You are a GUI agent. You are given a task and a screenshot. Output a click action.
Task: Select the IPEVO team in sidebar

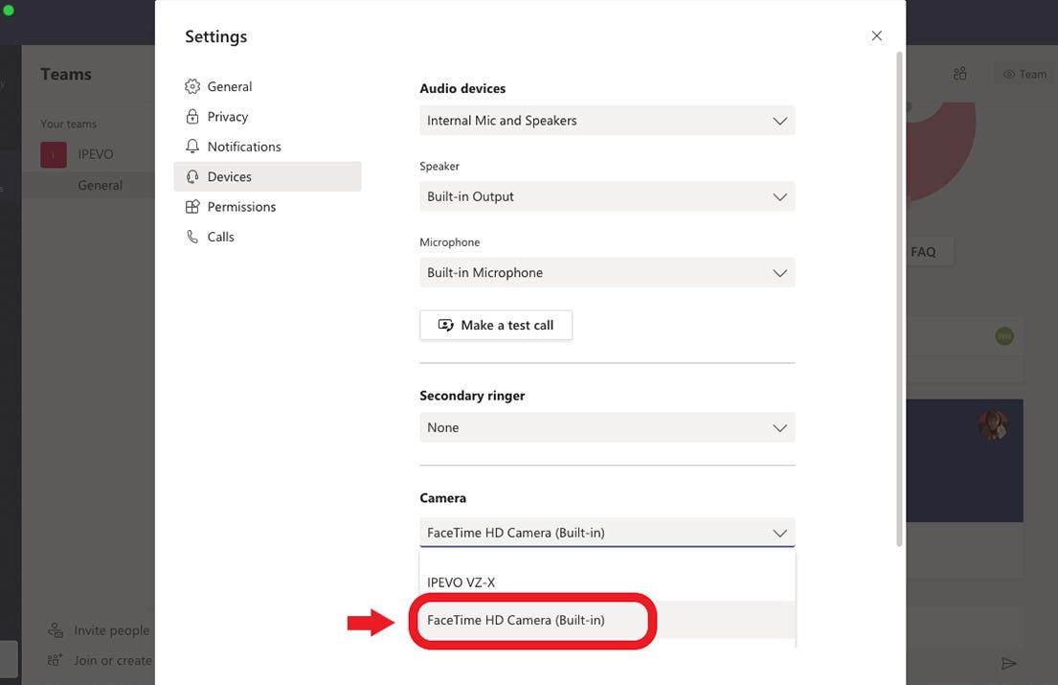pos(96,154)
